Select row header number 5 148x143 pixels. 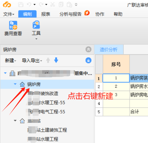99,112
